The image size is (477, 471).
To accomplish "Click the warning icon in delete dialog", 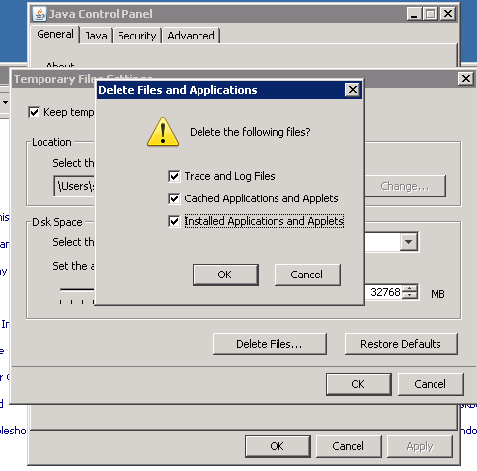I will point(163,131).
